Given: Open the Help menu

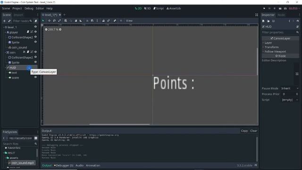Looking at the screenshot, I should click(49, 8).
